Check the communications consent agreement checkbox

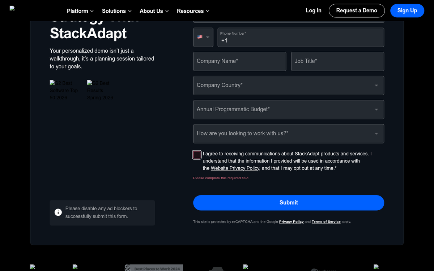coord(197,155)
